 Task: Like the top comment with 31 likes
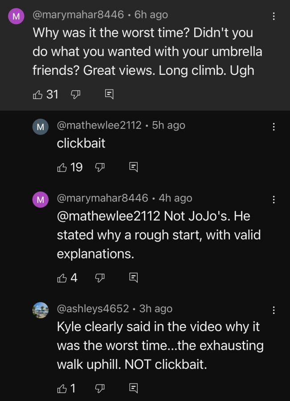(37, 94)
